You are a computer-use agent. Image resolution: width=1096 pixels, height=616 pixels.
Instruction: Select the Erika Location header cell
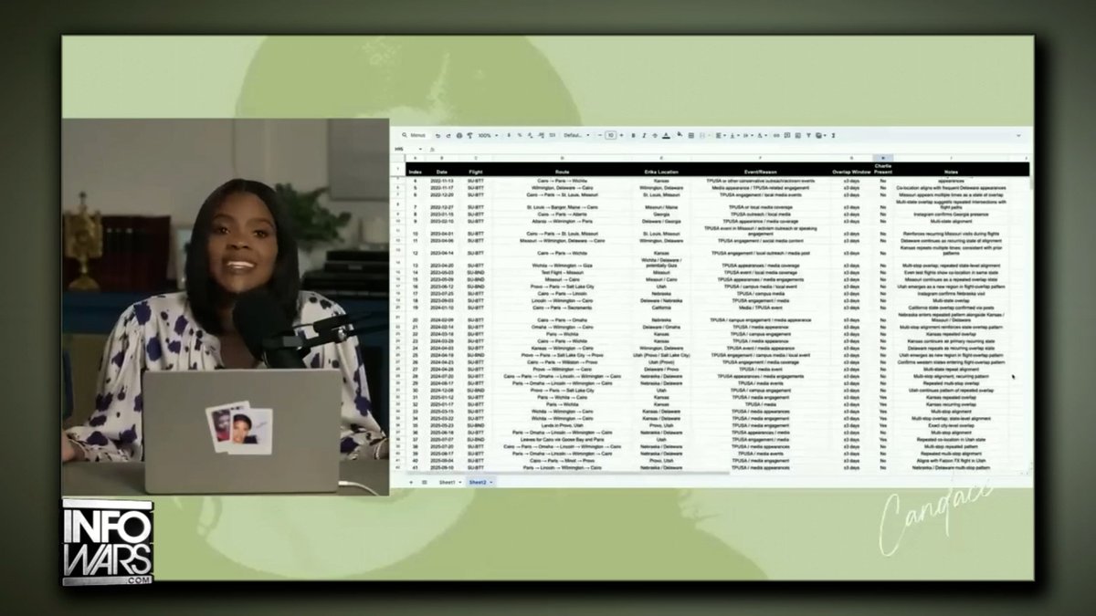click(x=661, y=171)
